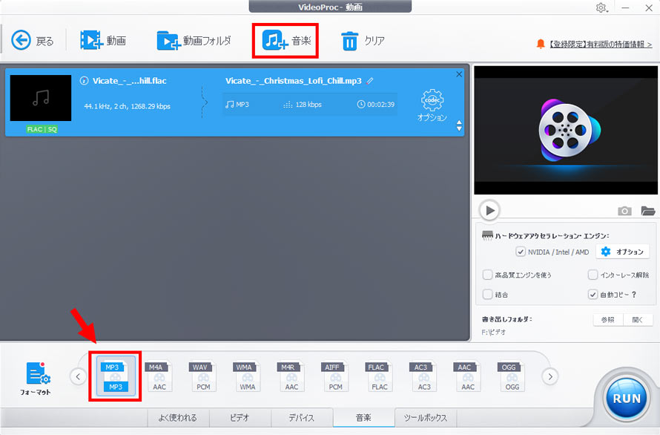
Task: Add a 動画フォルダ video folder
Action: [x=194, y=41]
